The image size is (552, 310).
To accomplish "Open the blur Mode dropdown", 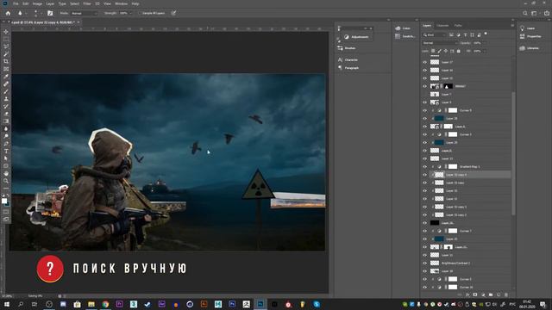I will (84, 13).
